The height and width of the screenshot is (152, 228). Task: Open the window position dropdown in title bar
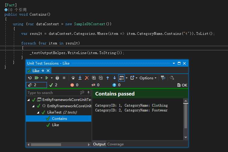174,63
